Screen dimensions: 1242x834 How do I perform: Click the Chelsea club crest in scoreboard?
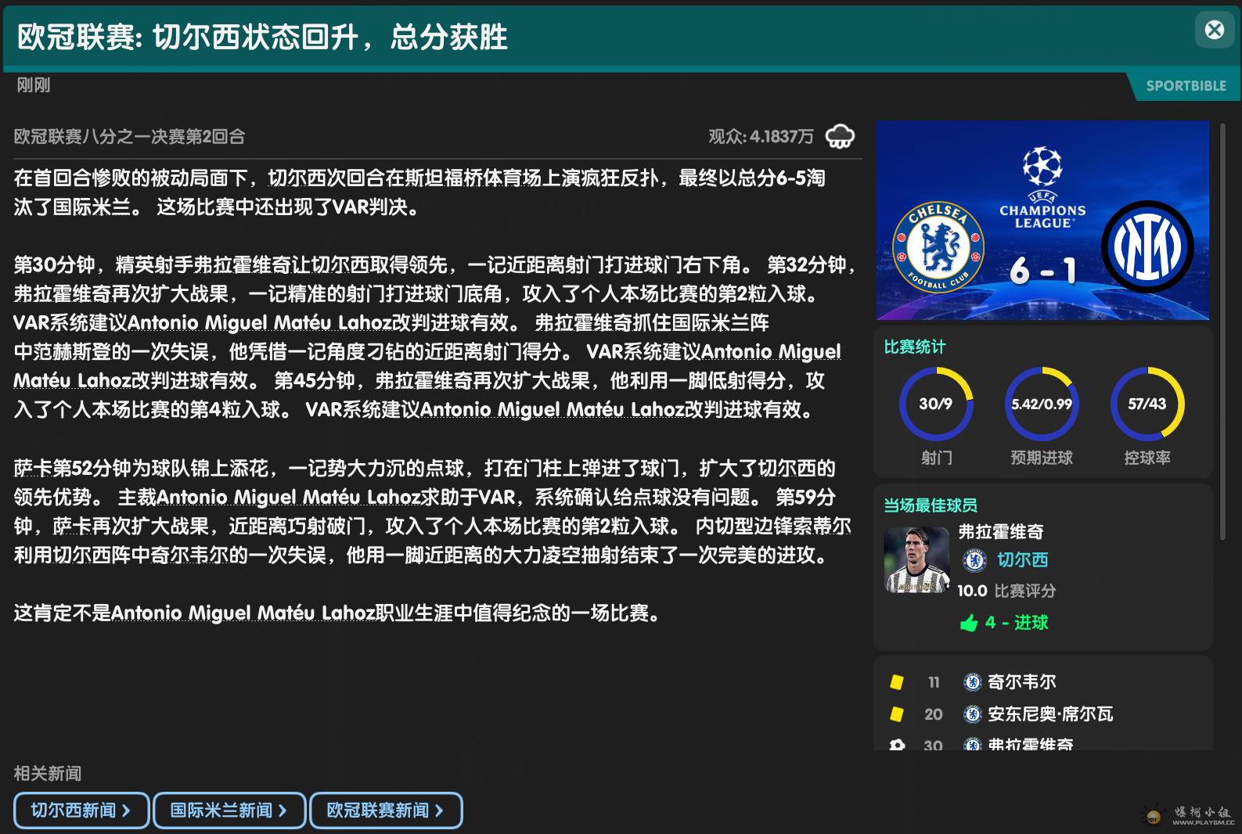pyautogui.click(x=938, y=248)
